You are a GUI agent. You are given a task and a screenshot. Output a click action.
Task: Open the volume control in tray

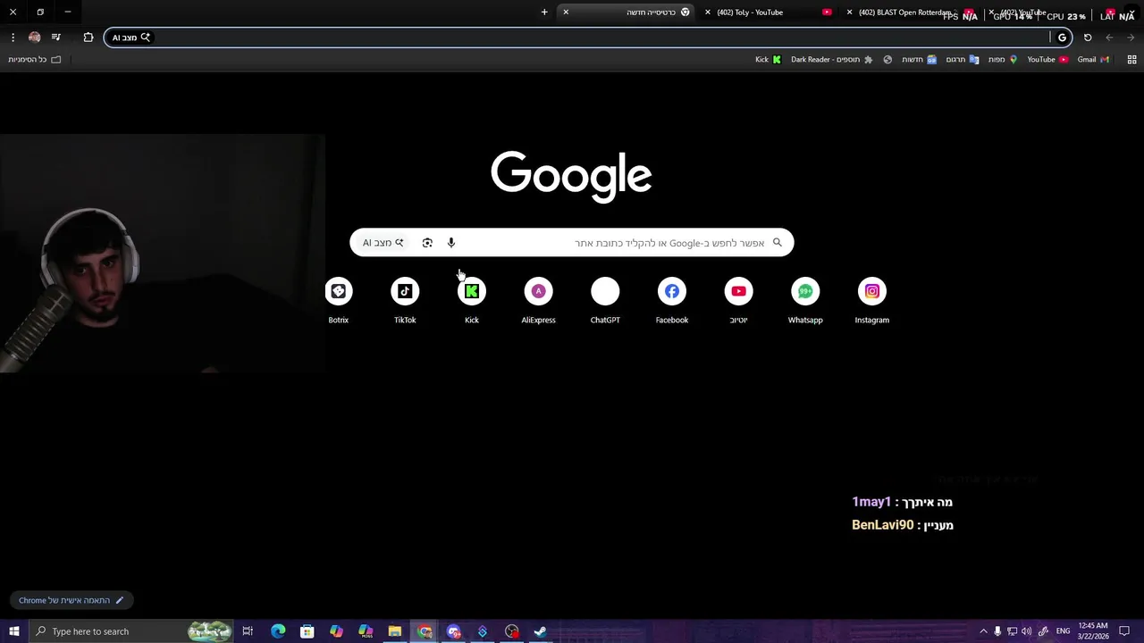pos(1026,631)
